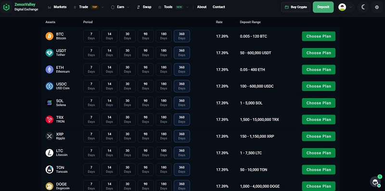Select 14 Days period for USDT

click(x=110, y=53)
